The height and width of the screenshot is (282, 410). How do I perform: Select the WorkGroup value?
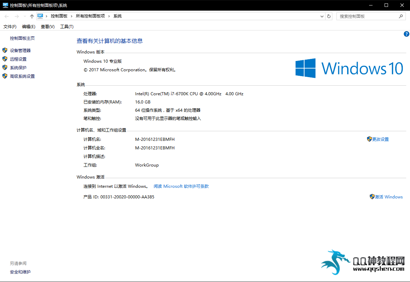[x=147, y=165]
